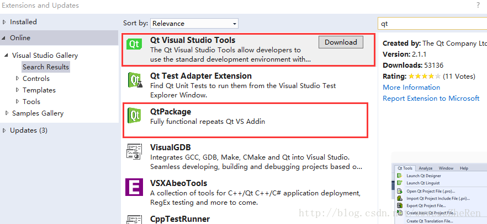Click the CppTestRunner extension icon

pos(134,218)
